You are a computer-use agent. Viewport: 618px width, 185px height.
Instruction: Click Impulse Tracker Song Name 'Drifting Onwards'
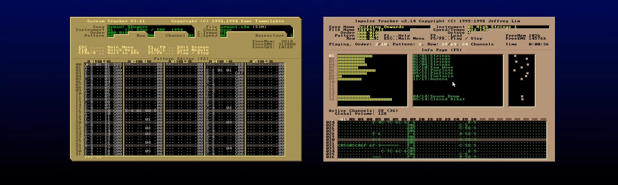(394, 27)
